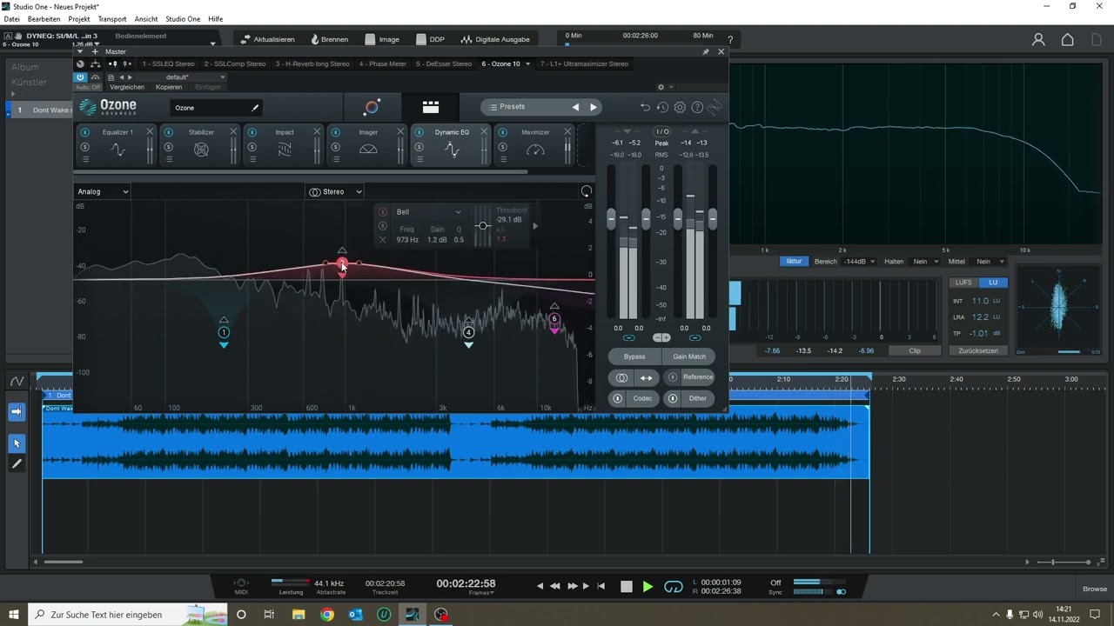Select the Maximizer module gauge icon
This screenshot has width=1114, height=626.
(535, 150)
